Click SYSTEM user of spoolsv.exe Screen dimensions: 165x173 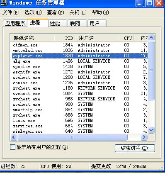(85, 66)
